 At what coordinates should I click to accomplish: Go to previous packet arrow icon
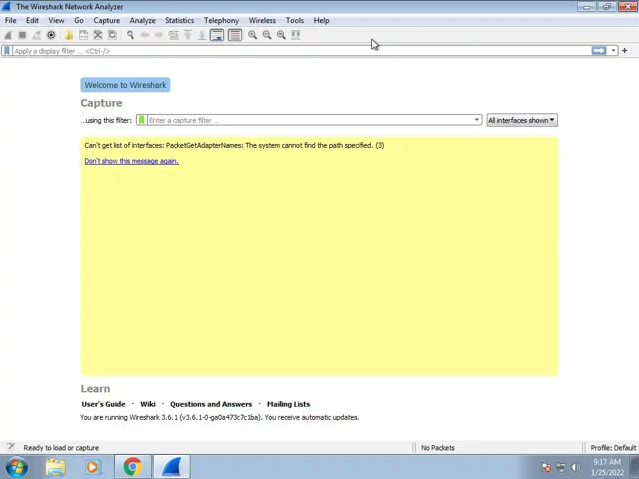click(x=145, y=35)
